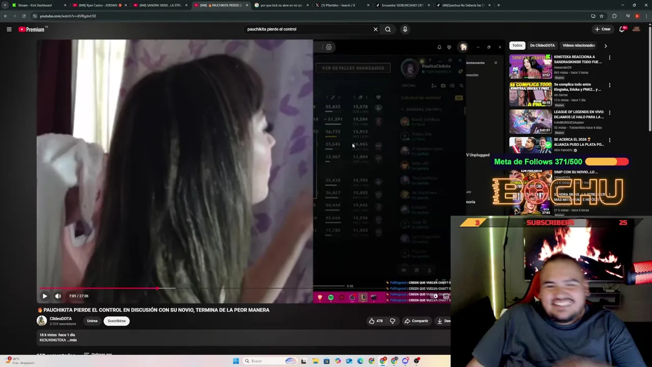Open Microsoft Edge from taskbar
The height and width of the screenshot is (367, 652).
[360, 361]
